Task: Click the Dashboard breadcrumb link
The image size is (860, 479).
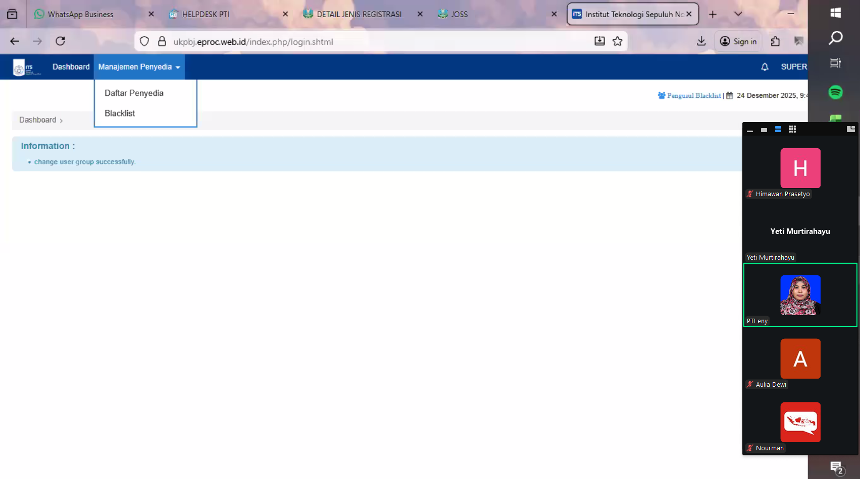Action: point(38,120)
